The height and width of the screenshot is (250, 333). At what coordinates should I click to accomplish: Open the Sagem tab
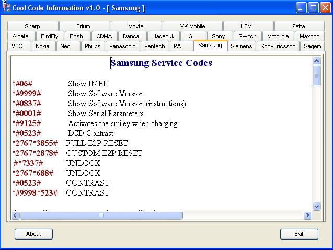313,46
